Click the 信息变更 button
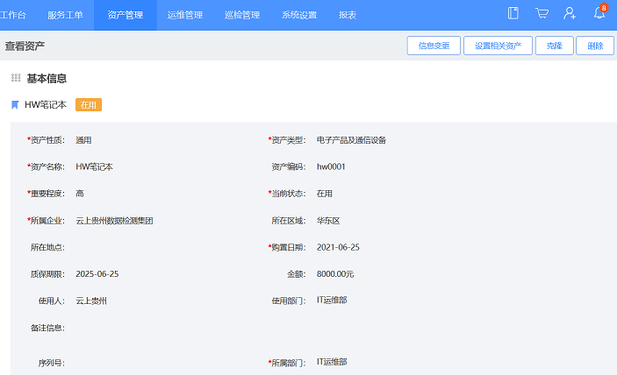 (434, 46)
